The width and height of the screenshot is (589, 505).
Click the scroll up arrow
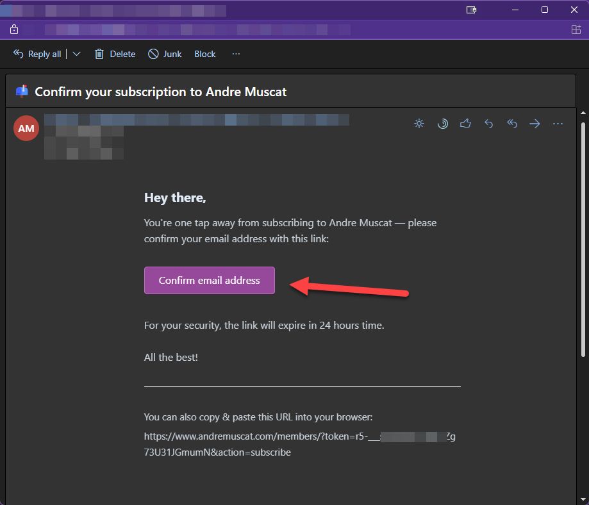pyautogui.click(x=583, y=113)
